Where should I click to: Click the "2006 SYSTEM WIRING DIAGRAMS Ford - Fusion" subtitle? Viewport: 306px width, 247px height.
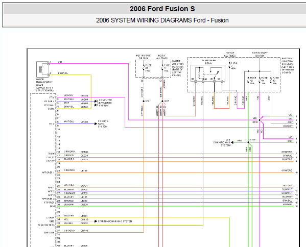pyautogui.click(x=162, y=20)
